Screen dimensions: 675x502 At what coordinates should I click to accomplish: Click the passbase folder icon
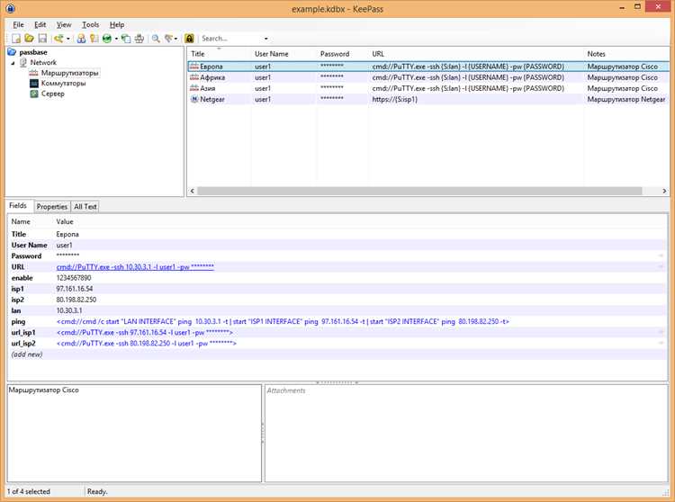point(12,52)
